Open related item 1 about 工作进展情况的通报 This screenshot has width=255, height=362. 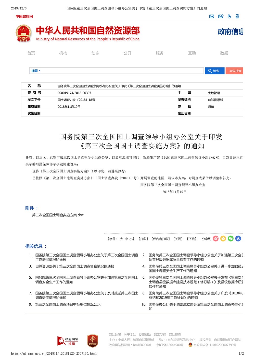coord(87,257)
